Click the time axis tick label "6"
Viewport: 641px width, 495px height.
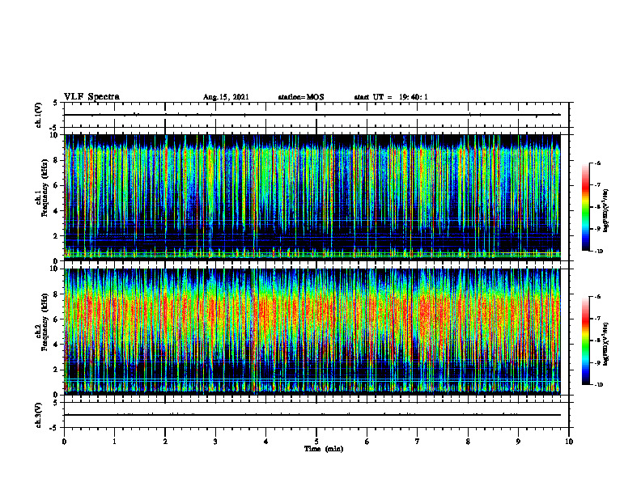click(x=367, y=442)
